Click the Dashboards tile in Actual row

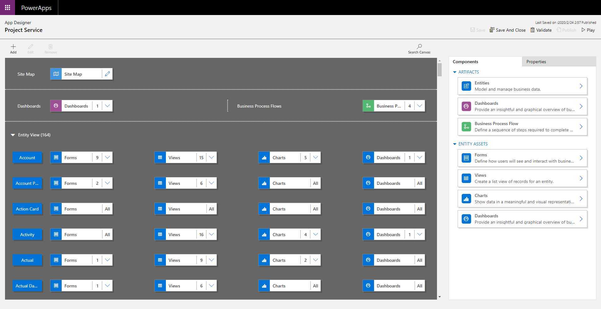(x=394, y=260)
